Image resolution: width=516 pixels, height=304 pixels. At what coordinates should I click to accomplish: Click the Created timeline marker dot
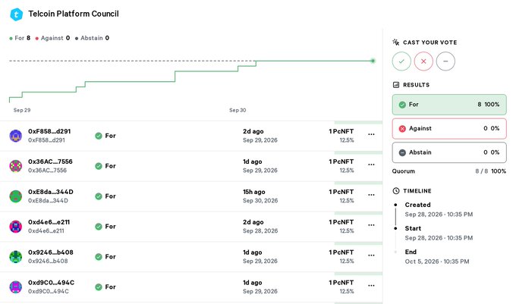click(395, 205)
